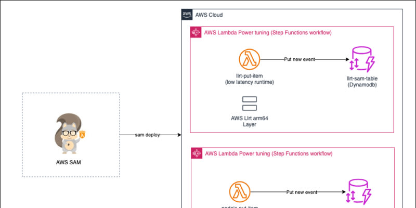416x208 pixels.
Task: Click the bottom workflow's Step Functions icon
Action: pyautogui.click(x=197, y=153)
